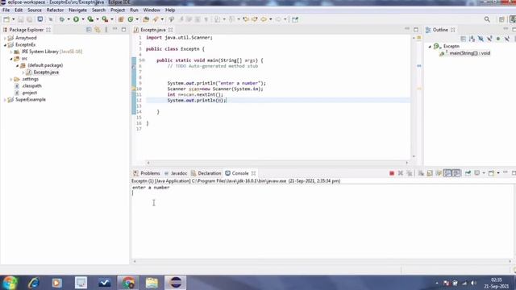The height and width of the screenshot is (290, 516).
Task: Toggle Hide Non-Public Members in Outline
Action: point(498,39)
